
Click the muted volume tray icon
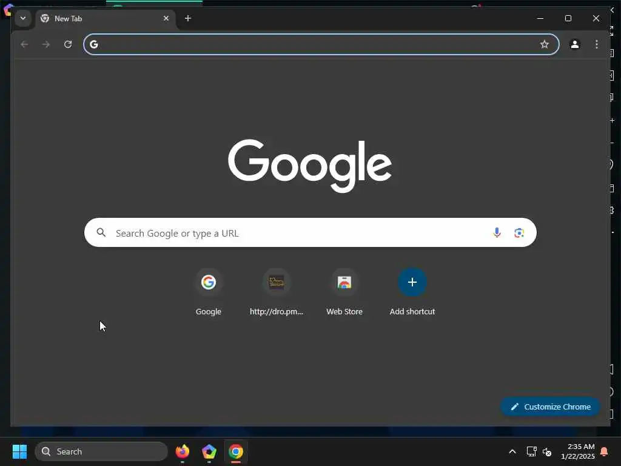point(547,451)
